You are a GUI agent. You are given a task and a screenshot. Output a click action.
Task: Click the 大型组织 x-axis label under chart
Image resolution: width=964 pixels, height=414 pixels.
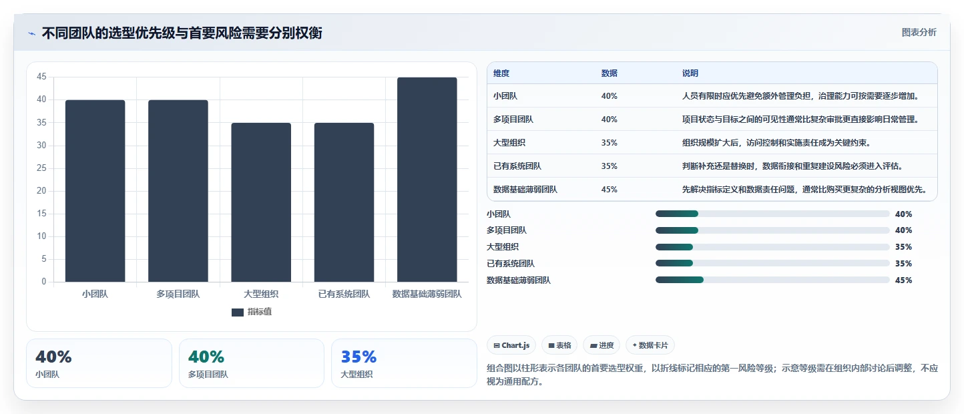[x=261, y=294]
